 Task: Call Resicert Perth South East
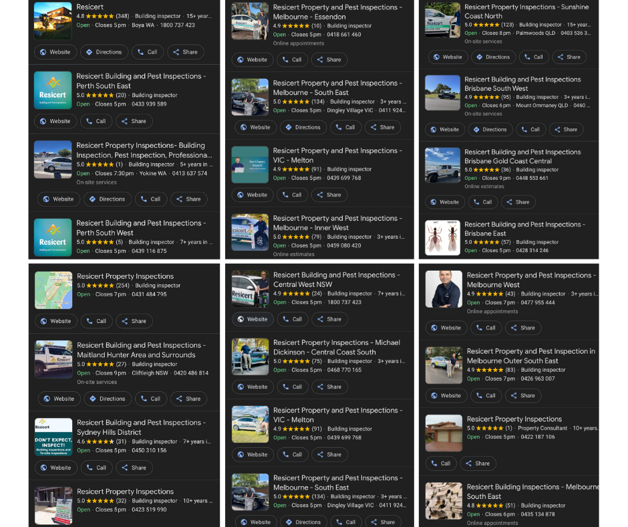pos(96,121)
